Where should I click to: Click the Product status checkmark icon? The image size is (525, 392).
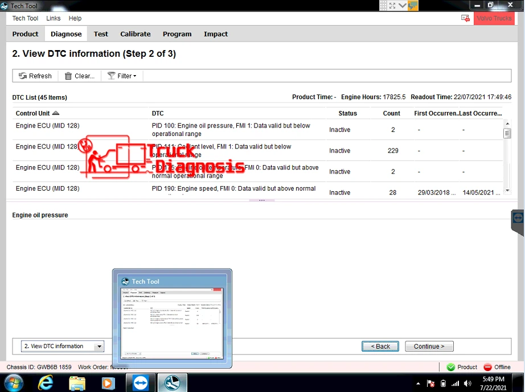point(451,367)
